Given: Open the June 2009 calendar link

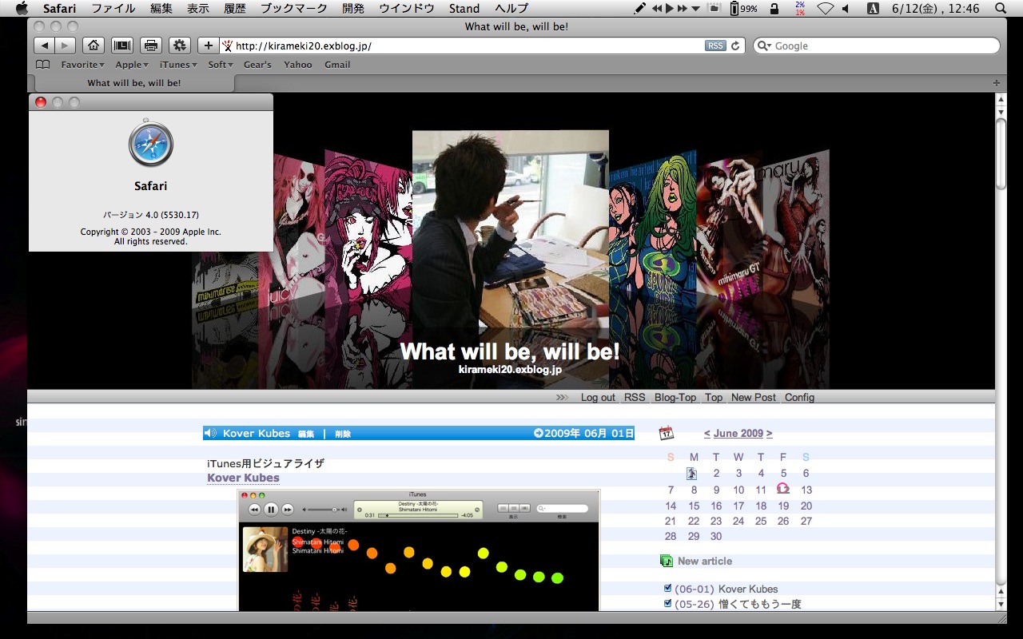Looking at the screenshot, I should pyautogui.click(x=738, y=433).
